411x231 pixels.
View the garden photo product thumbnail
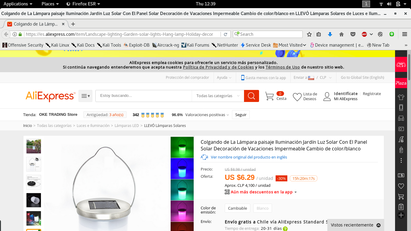click(x=34, y=146)
